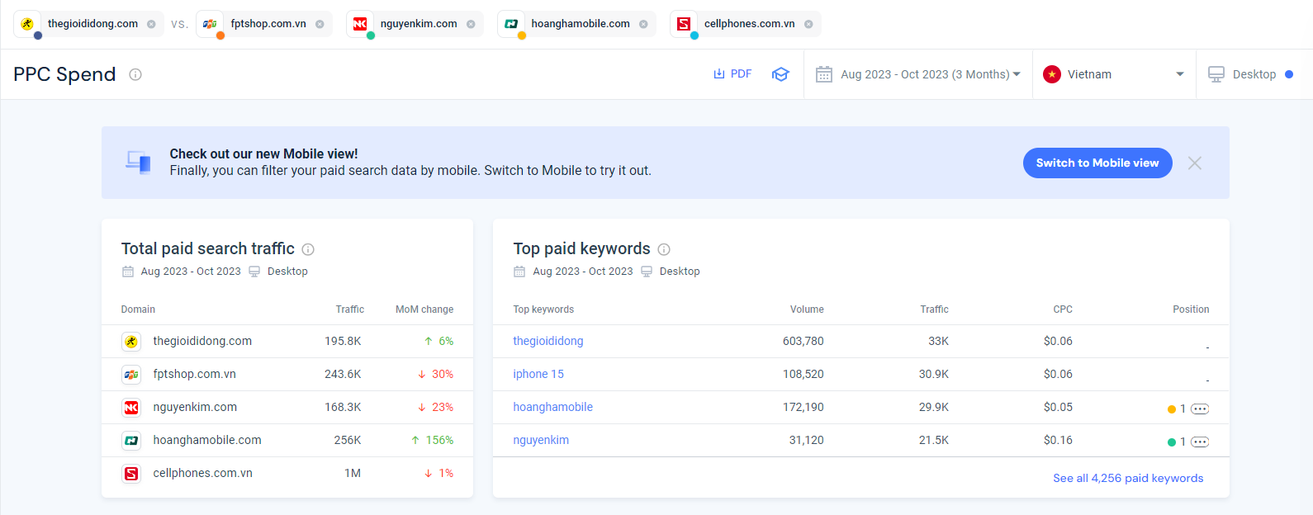Sort keywords by Volume column
Screen dimensions: 1313x515
click(807, 309)
